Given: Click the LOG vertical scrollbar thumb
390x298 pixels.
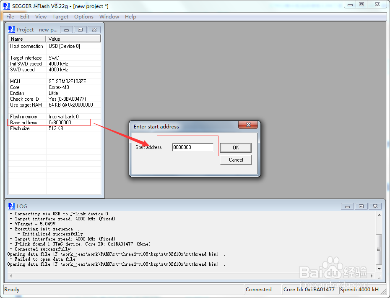Looking at the screenshot, I should click(379, 249).
